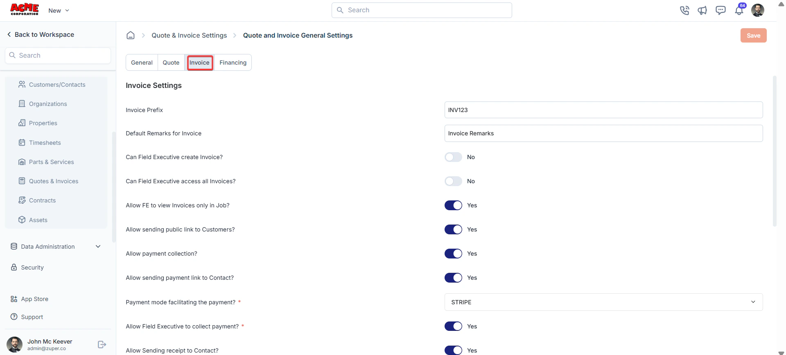Toggle Allow Sending receipt to Contact
The height and width of the screenshot is (355, 786).
coord(453,350)
